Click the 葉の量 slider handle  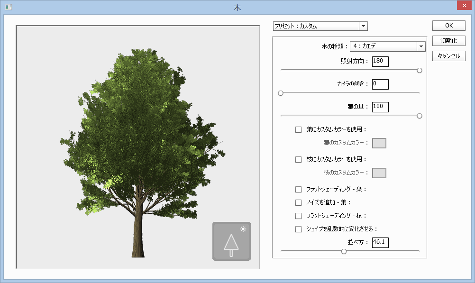click(419, 116)
